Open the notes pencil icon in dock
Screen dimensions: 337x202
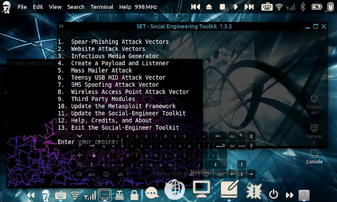tap(230, 189)
